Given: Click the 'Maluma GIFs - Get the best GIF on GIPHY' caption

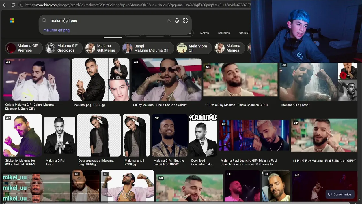Looking at the screenshot, I should point(169,162).
